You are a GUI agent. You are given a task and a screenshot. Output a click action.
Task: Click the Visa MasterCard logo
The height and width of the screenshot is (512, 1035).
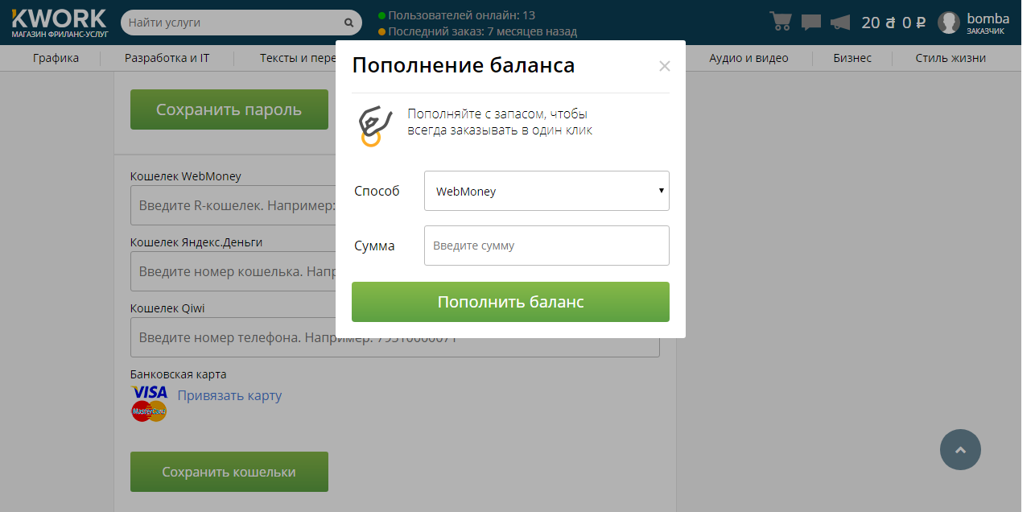(x=149, y=403)
